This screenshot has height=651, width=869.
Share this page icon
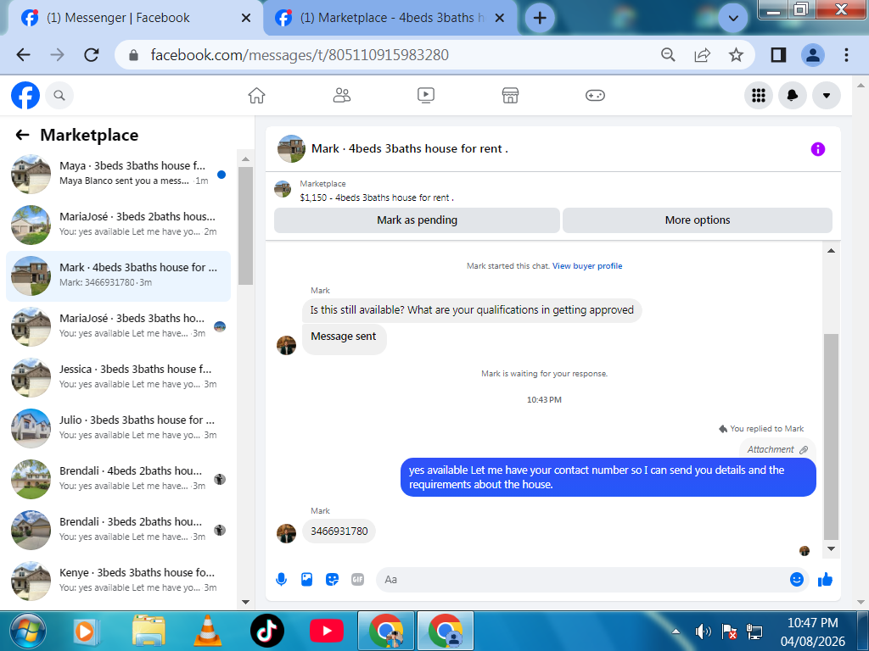(702, 55)
